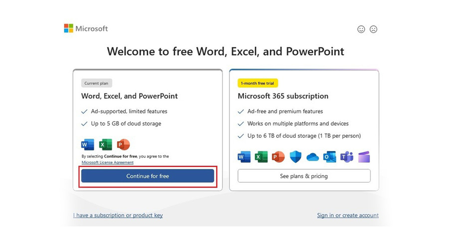Click the Microsoft 365 subscription heading

283,96
